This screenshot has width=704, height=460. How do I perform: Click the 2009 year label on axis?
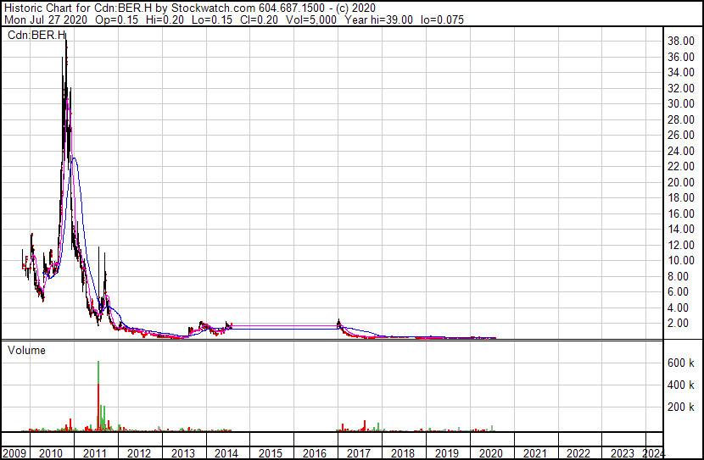(14, 453)
